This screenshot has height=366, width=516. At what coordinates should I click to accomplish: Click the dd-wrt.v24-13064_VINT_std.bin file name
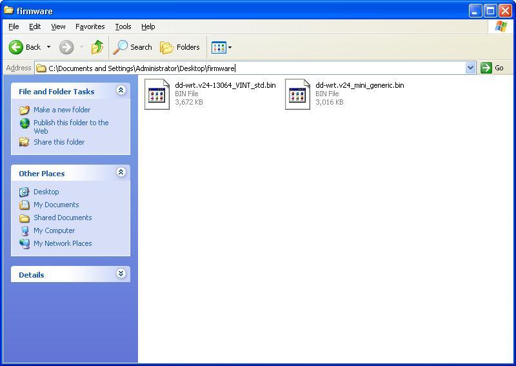pyautogui.click(x=225, y=85)
